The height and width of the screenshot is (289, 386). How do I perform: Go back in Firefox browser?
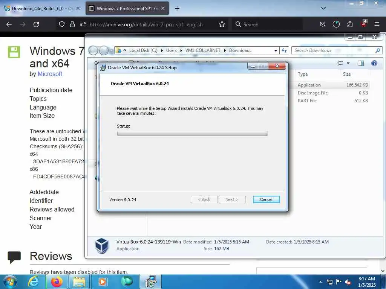[x=9, y=24]
